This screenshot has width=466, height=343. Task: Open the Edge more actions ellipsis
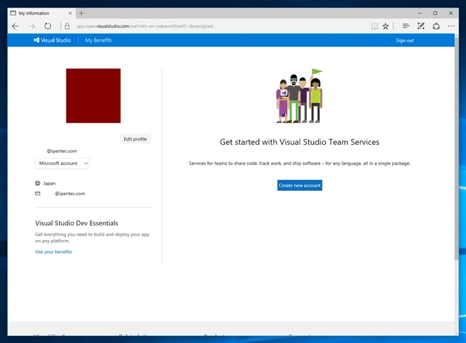click(x=451, y=26)
